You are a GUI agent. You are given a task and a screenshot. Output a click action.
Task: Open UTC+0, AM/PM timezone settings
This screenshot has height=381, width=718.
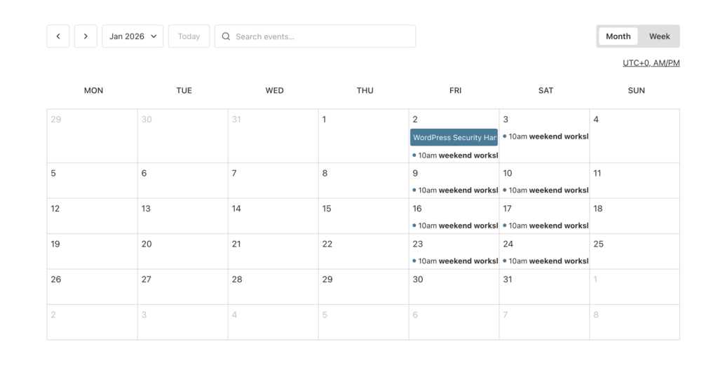651,63
